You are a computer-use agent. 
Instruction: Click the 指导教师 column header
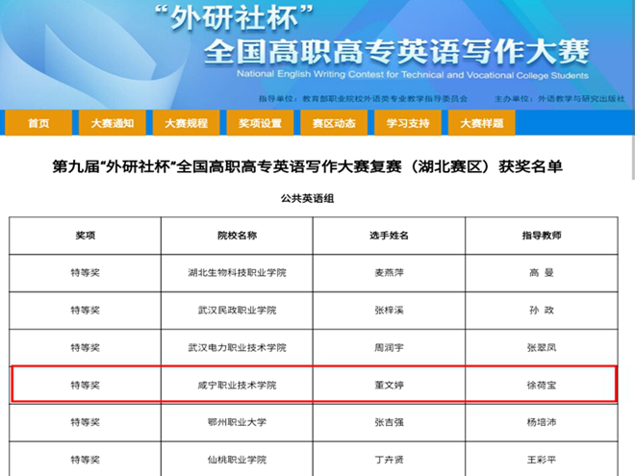coord(542,236)
